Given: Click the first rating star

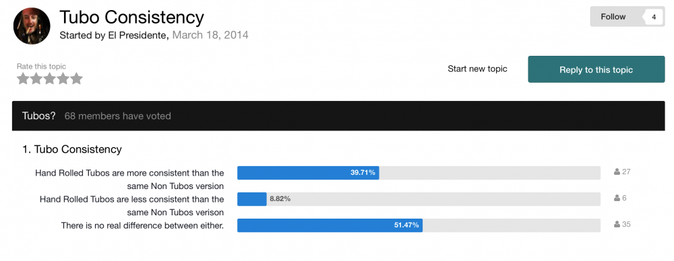Looking at the screenshot, I should pyautogui.click(x=23, y=79).
